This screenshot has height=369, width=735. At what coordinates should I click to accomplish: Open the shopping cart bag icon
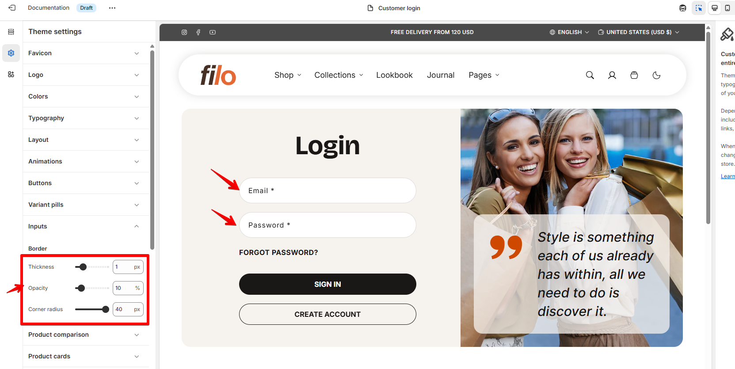pos(634,75)
